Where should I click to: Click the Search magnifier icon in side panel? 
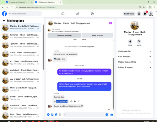coord(139,41)
